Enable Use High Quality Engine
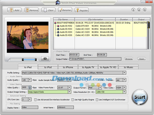This screenshot has height=115, width=154. [x=73, y=100]
